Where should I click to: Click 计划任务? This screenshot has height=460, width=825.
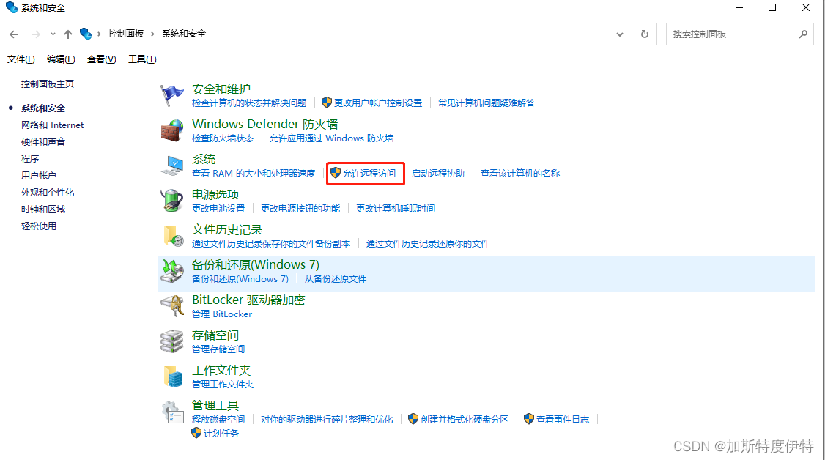tap(221, 434)
